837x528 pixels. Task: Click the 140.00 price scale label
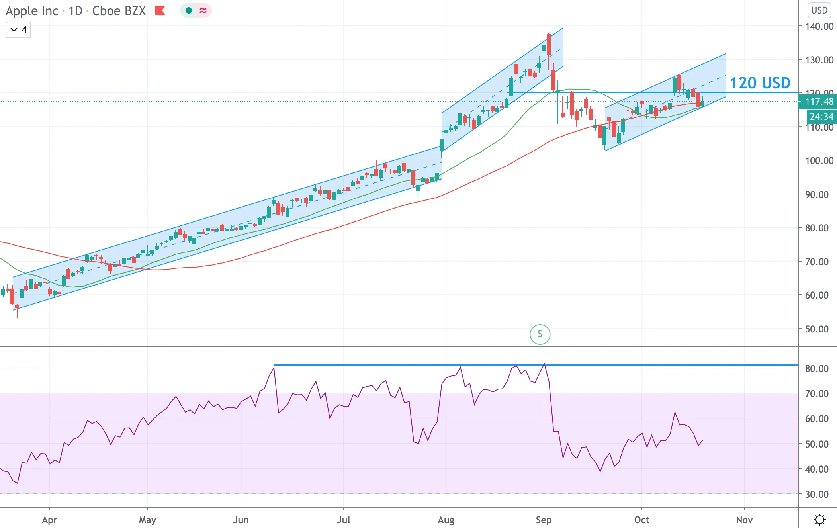pos(819,27)
